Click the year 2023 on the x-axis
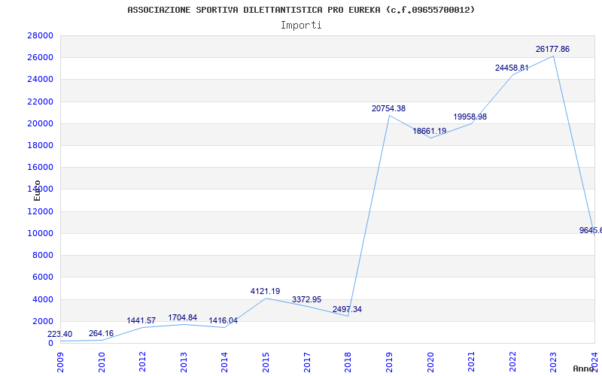This screenshot has height=376, width=602. tap(553, 362)
